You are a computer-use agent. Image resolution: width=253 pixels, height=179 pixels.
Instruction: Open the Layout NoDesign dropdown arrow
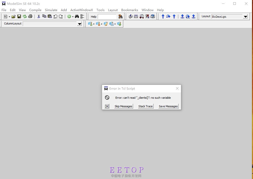click(245, 17)
